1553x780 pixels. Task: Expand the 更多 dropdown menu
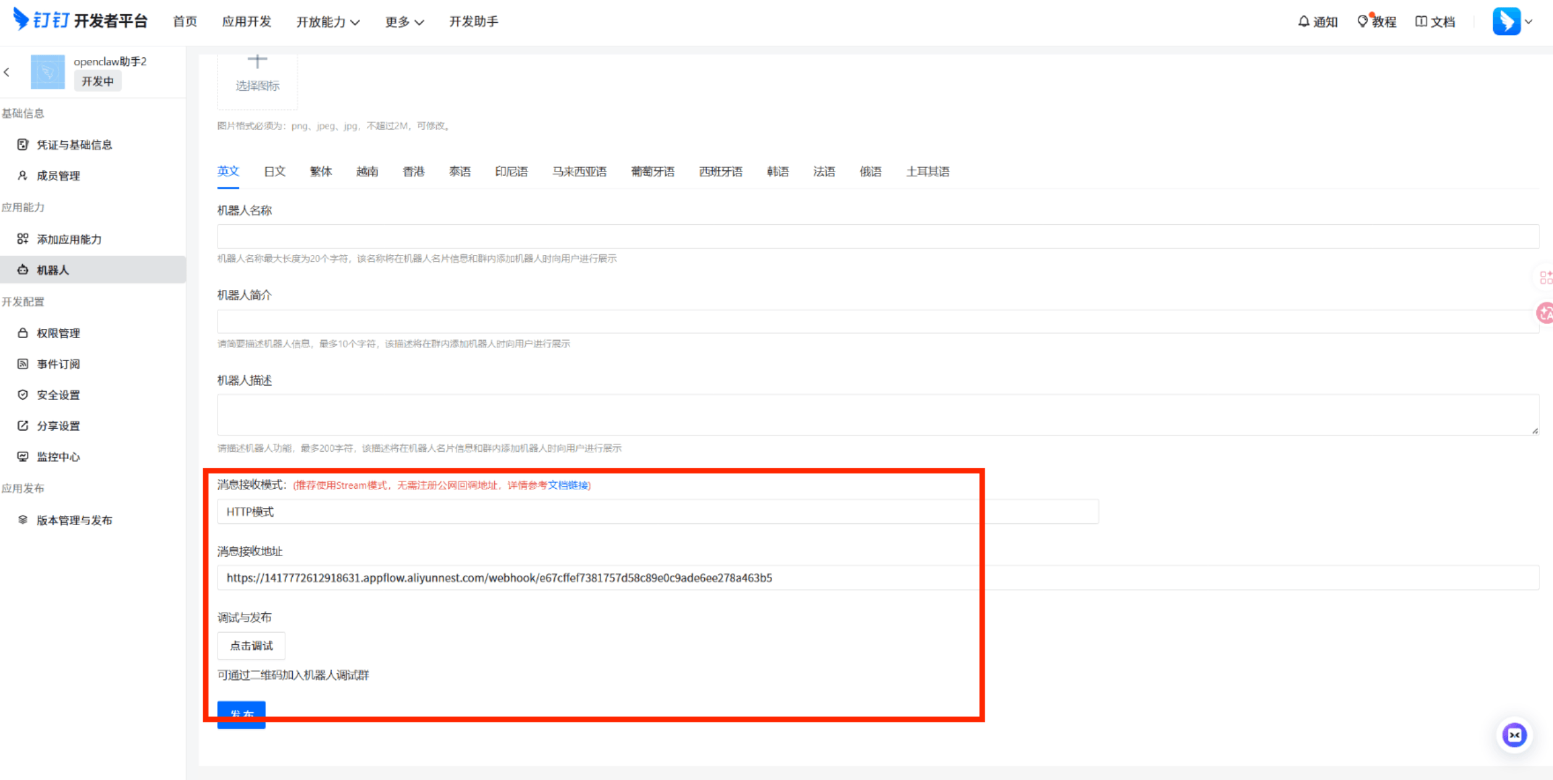click(404, 22)
